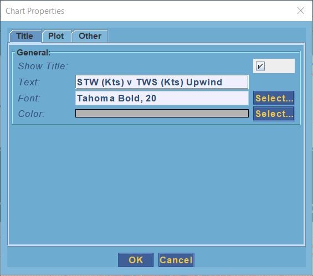Click the gray title color swatch
The width and height of the screenshot is (313, 276).
coord(162,113)
